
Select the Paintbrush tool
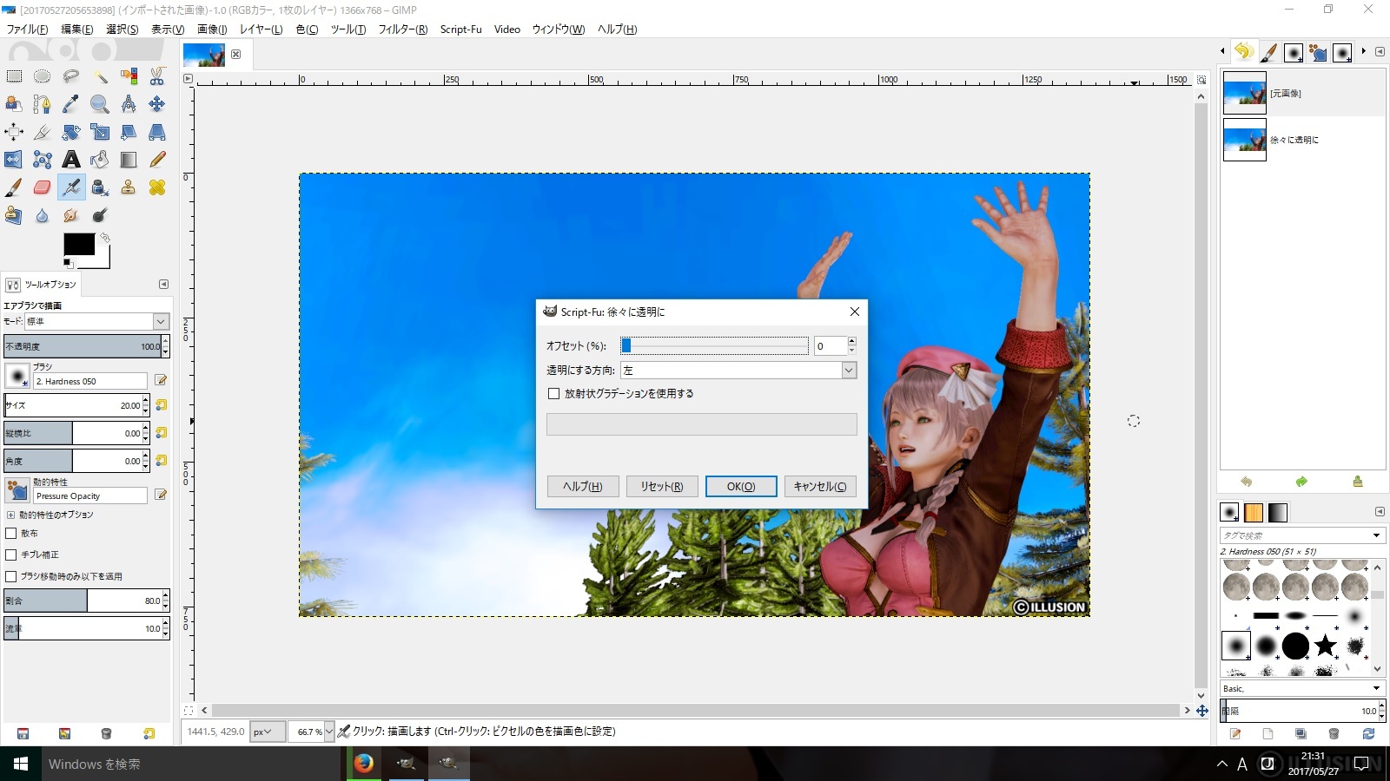(x=14, y=187)
